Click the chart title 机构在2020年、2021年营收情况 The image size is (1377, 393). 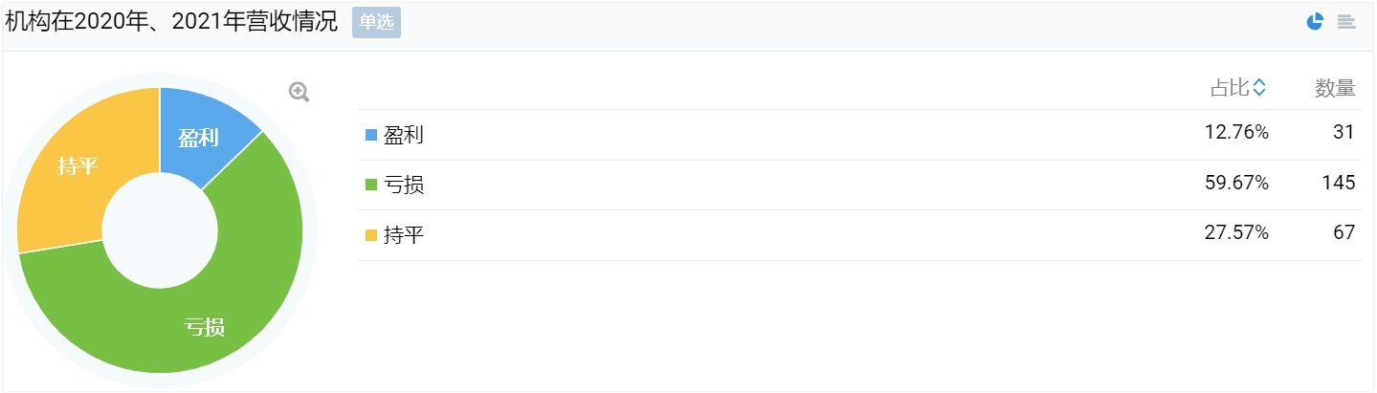172,23
